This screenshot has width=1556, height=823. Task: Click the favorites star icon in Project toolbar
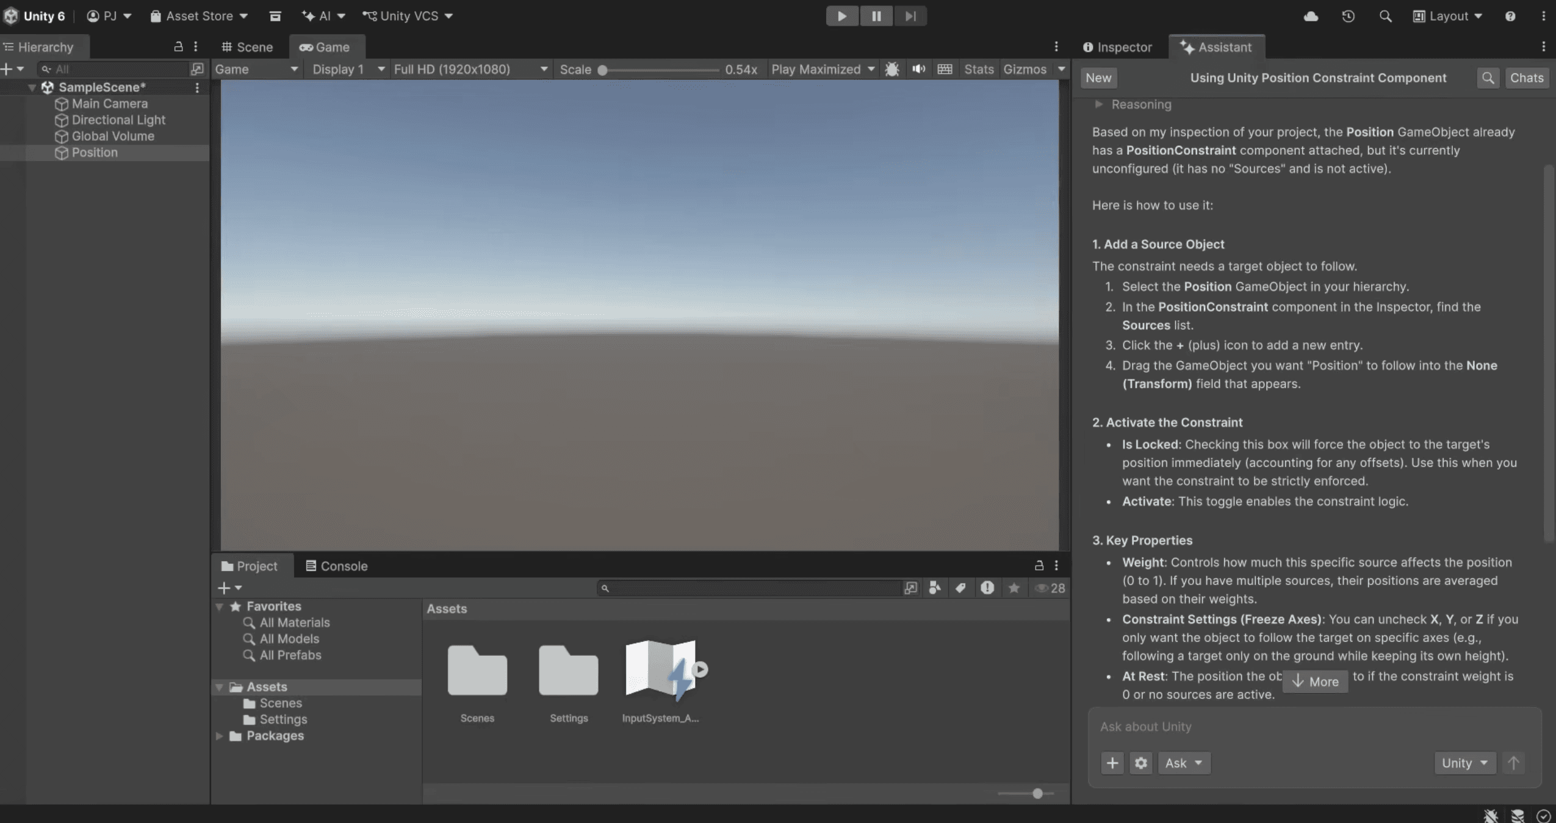pyautogui.click(x=1014, y=588)
